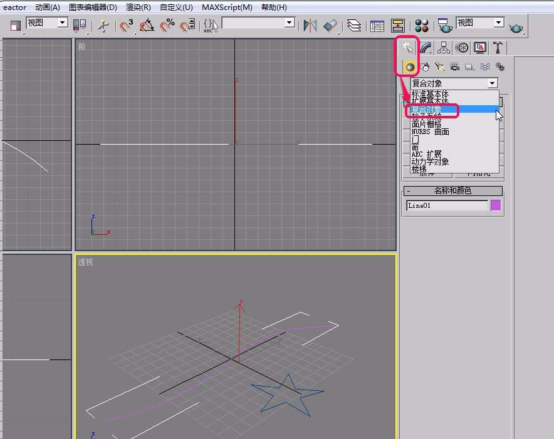Open the 渲染(R) menu
Screen dimensions: 554x439
click(x=138, y=8)
